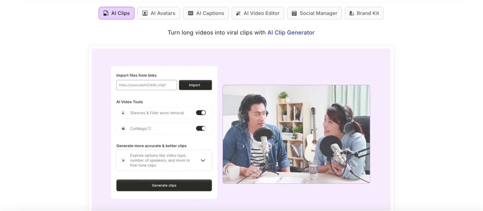Expand the fine-tune clips options chevron
Image resolution: width=483 pixels, height=211 pixels.
203,160
